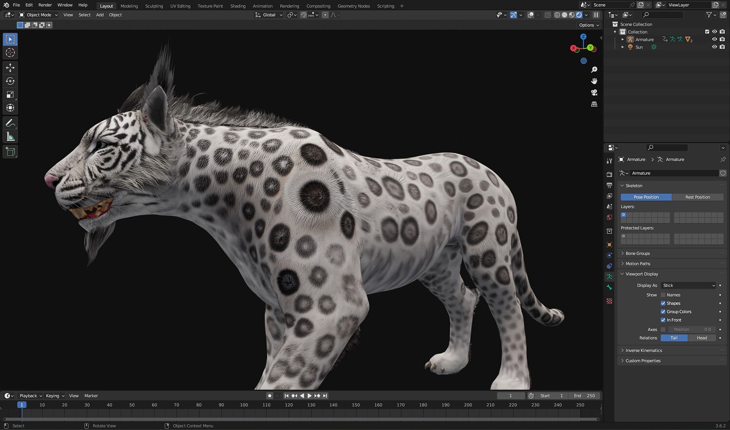
Task: Activate the Move tool
Action: pyautogui.click(x=10, y=68)
